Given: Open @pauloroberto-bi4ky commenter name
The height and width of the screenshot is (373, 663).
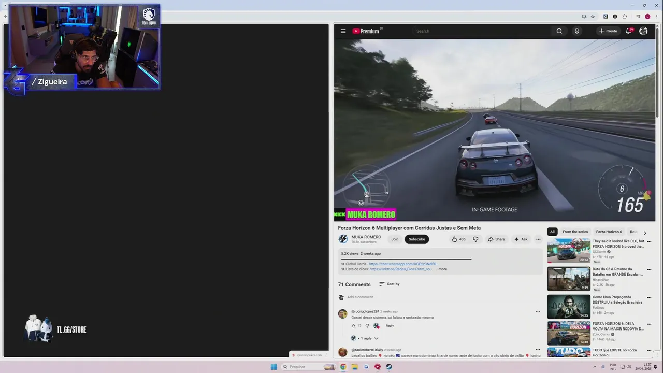Looking at the screenshot, I should pos(367,350).
